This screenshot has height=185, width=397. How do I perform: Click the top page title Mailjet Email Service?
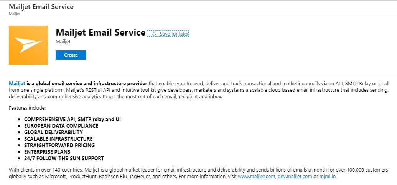coord(41,7)
